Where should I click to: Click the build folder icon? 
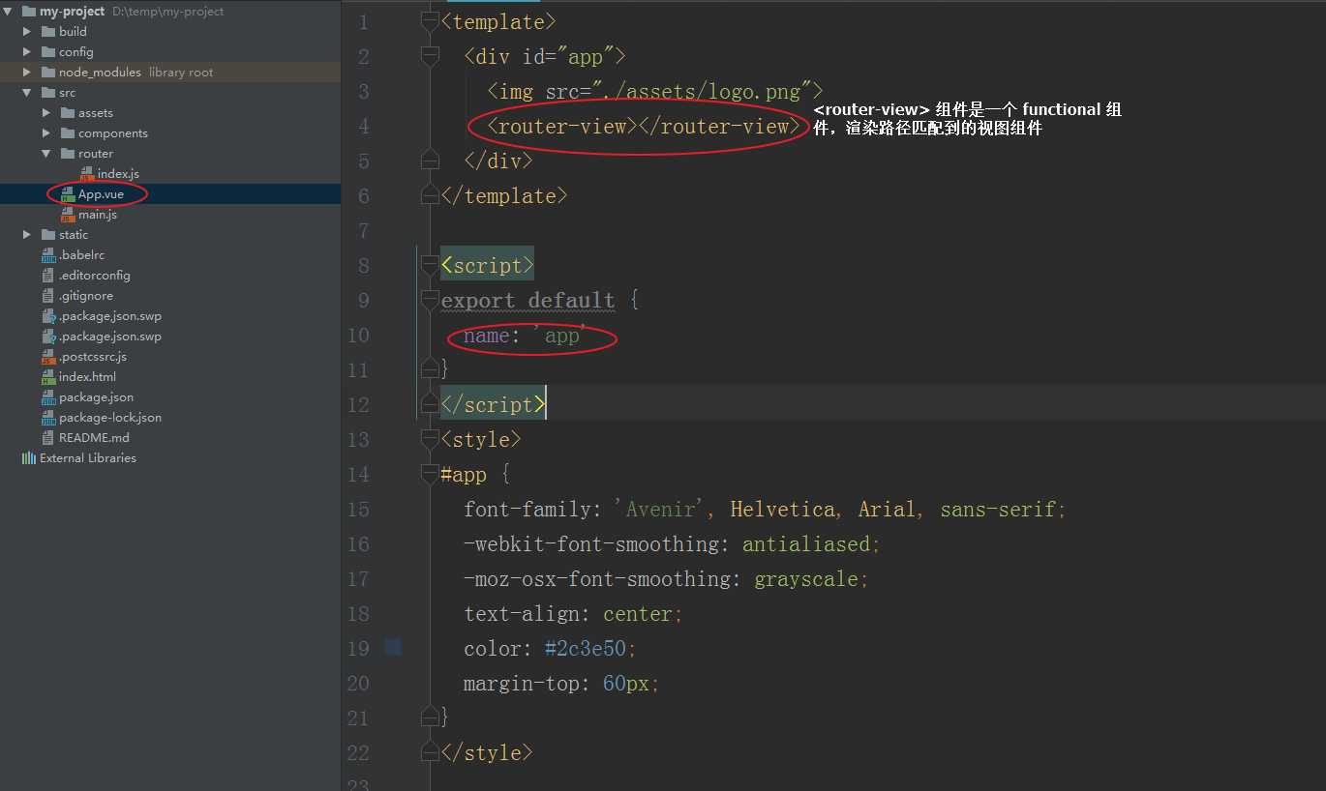click(48, 32)
